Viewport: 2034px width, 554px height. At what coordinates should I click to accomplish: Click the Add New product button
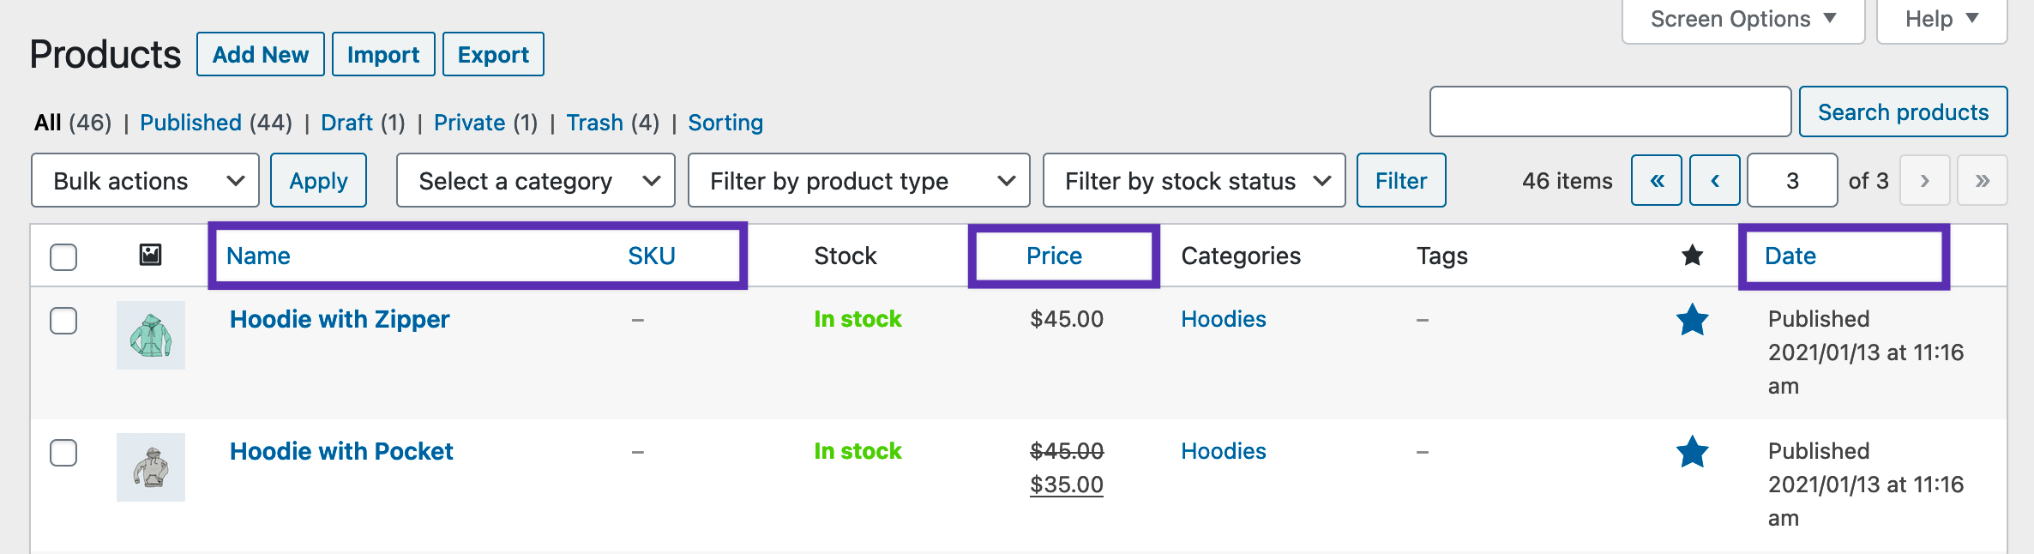click(x=260, y=53)
